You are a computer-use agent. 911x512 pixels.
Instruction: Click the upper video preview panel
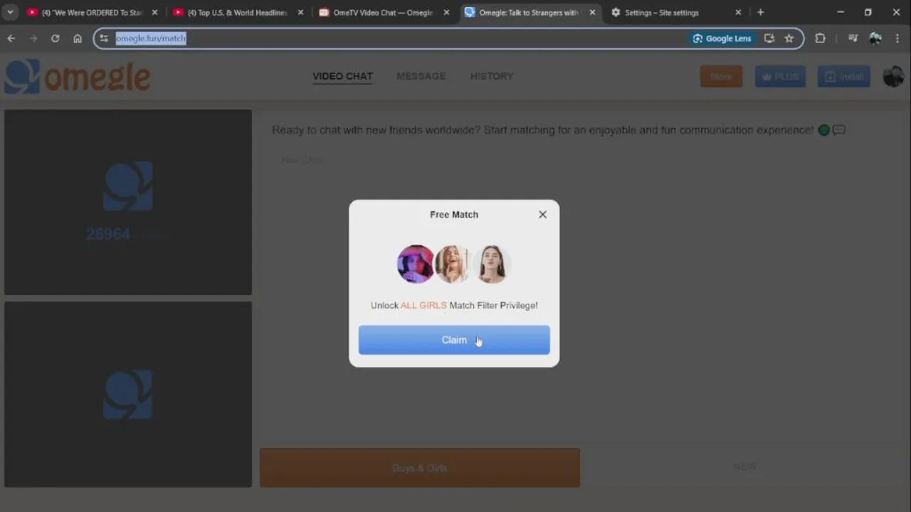128,202
